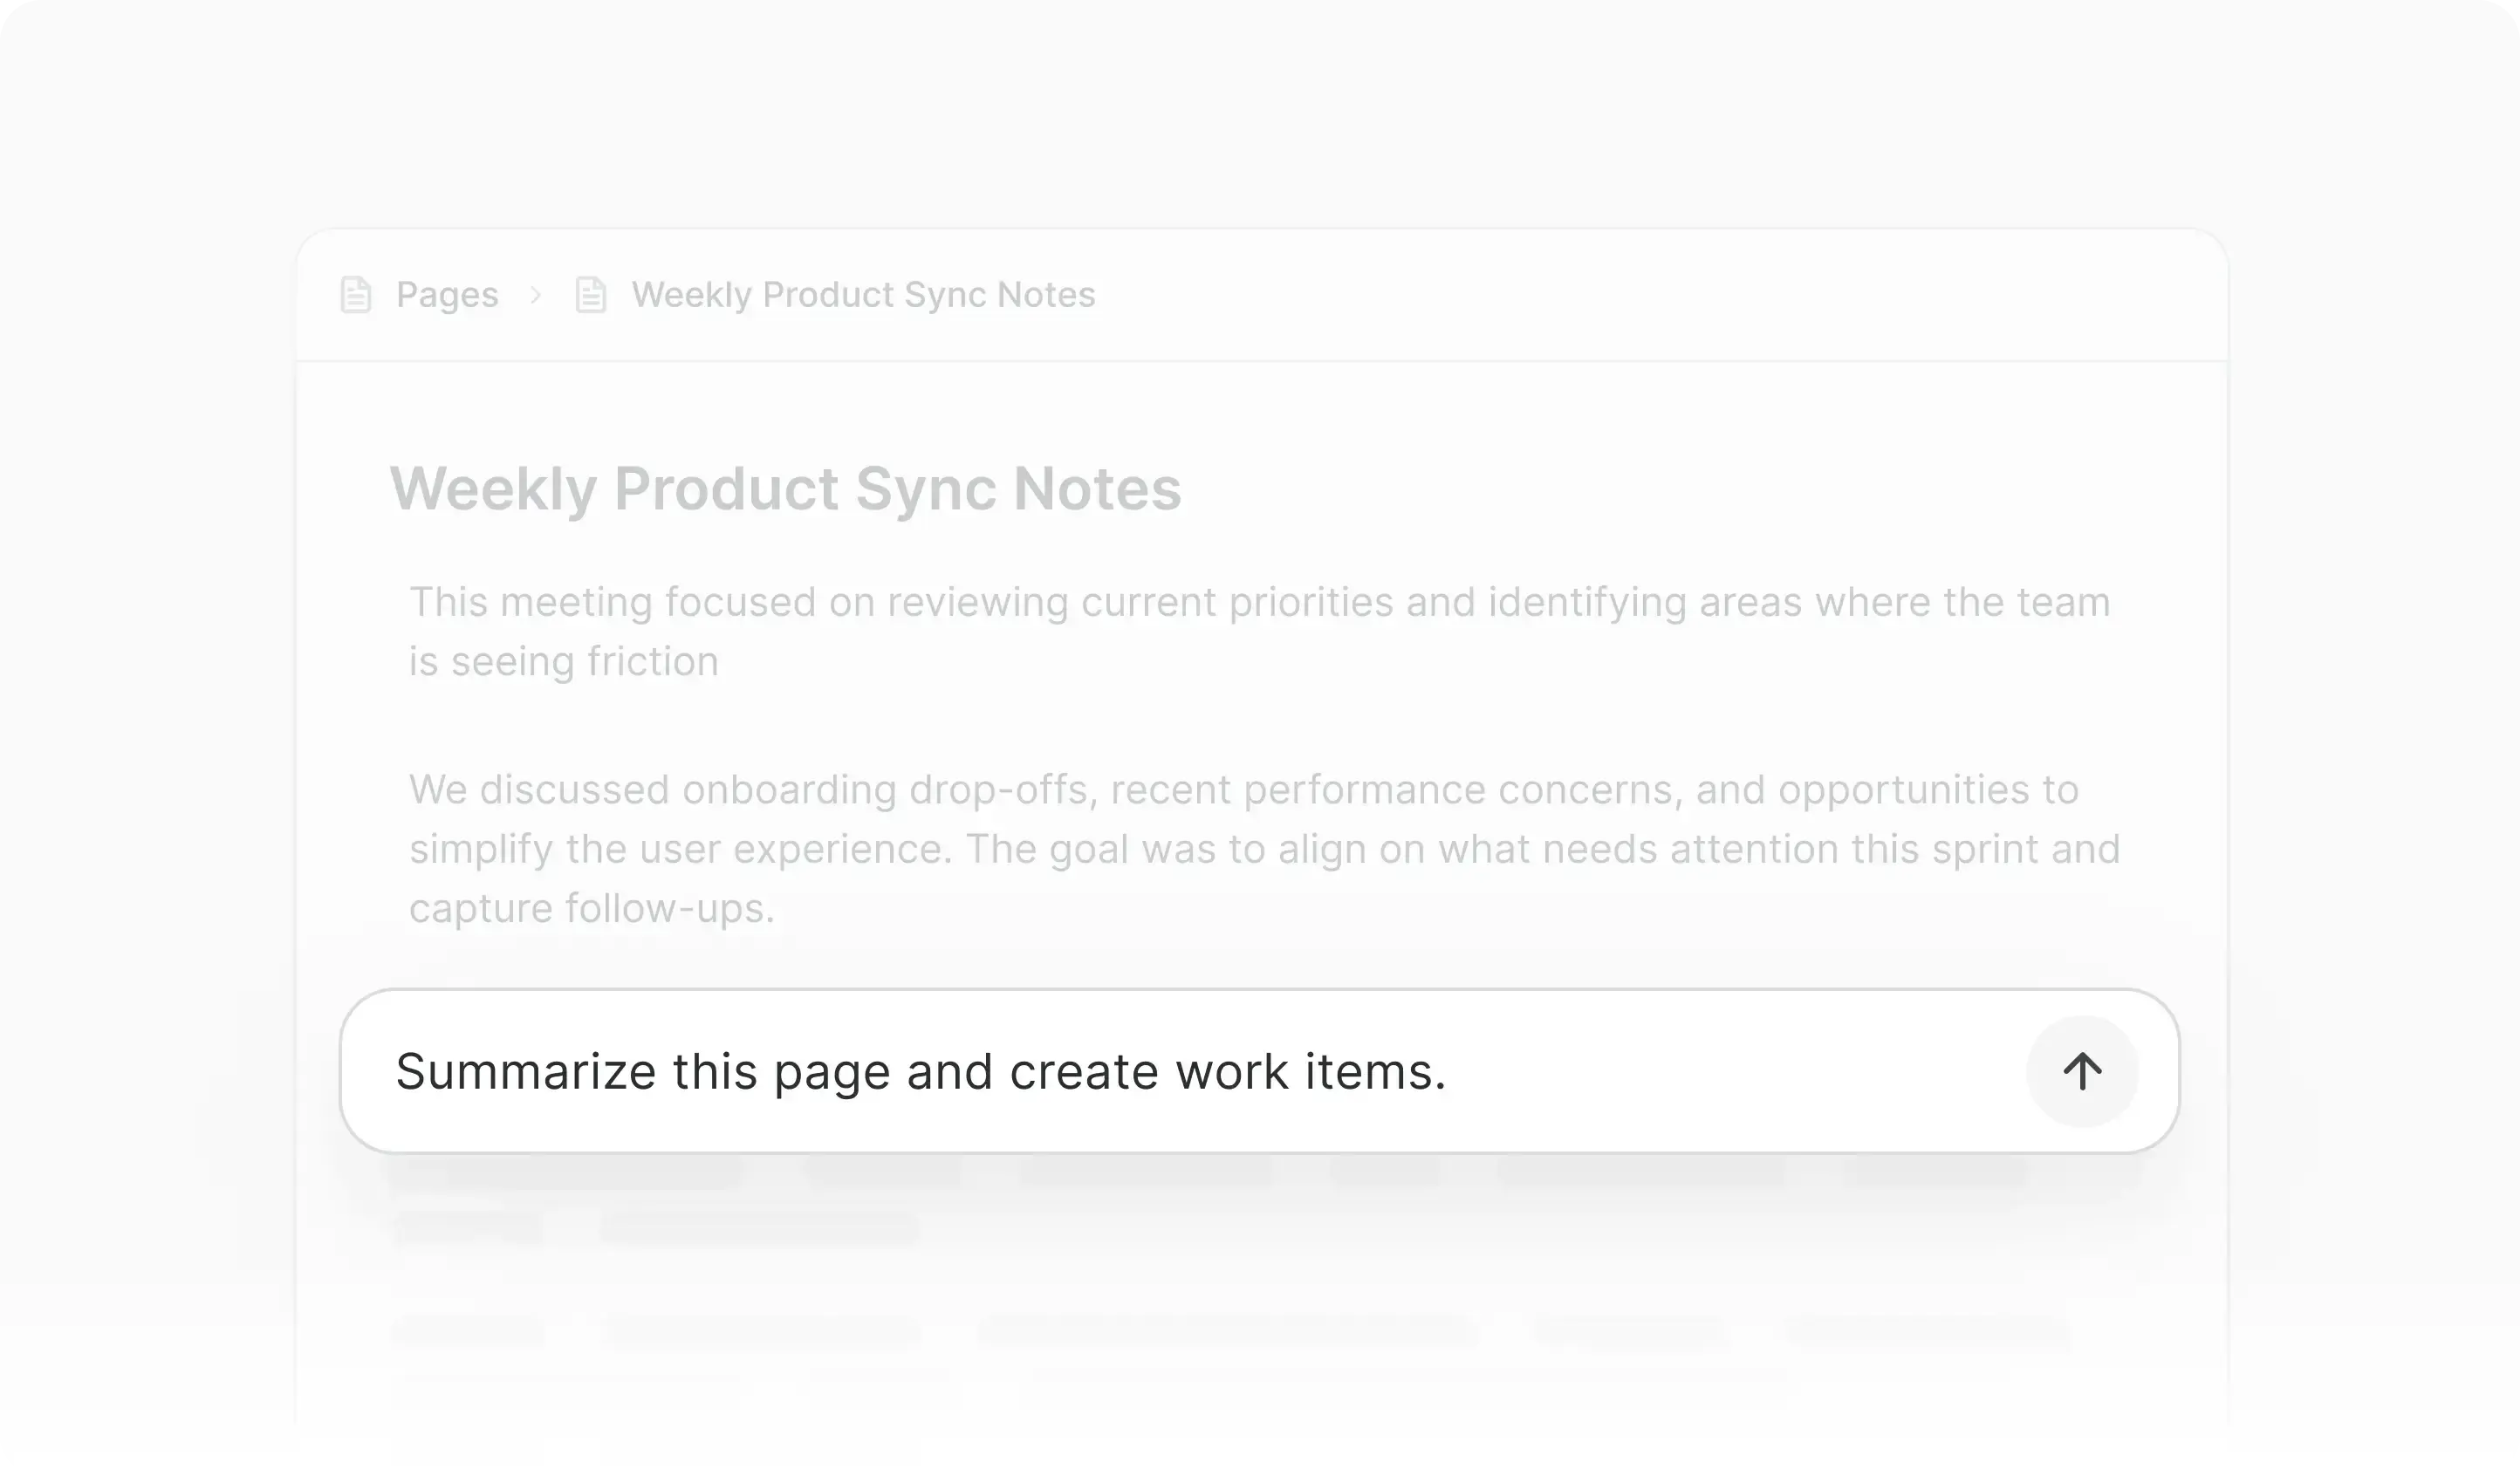2520x1476 pixels.
Task: Click the word "Summarize" in the prompt
Action: pos(526,1071)
